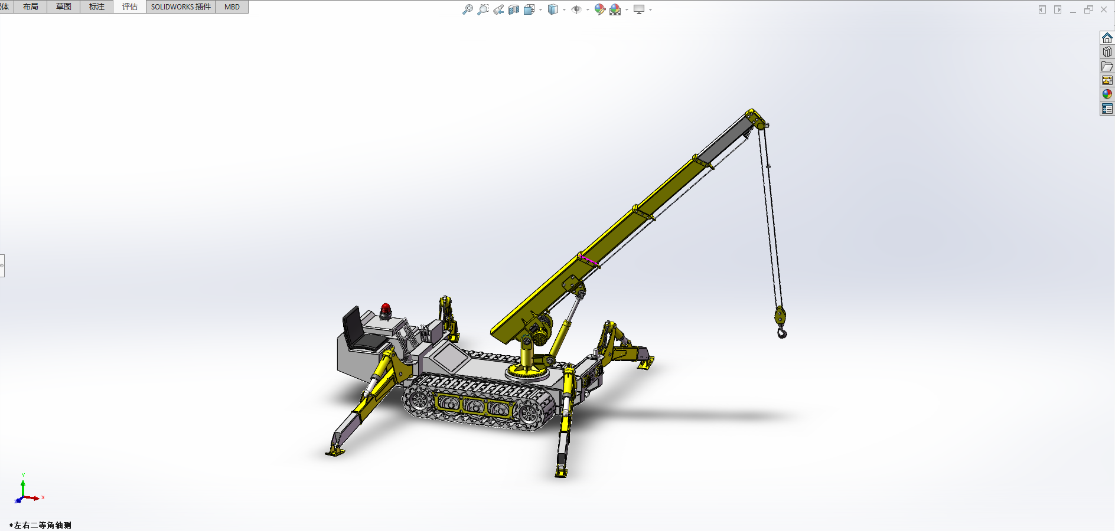The image size is (1115, 531).
Task: Restore the document window
Action: (1088, 9)
